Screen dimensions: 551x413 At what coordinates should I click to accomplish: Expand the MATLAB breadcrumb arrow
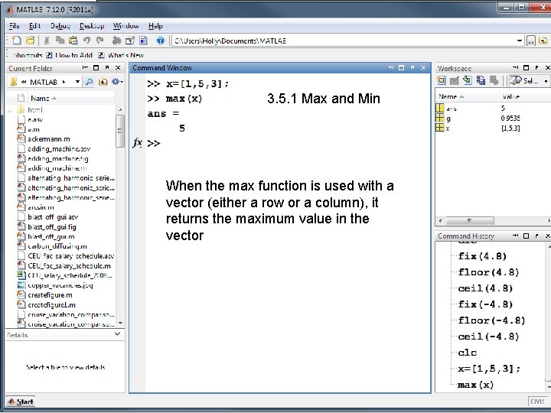[x=64, y=82]
